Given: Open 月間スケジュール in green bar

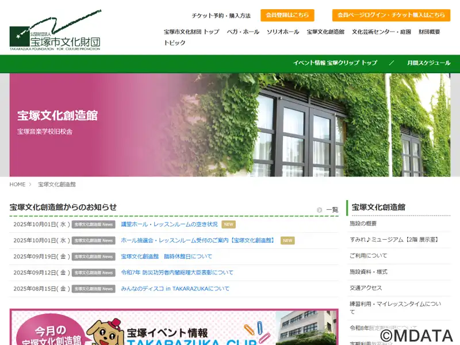Looking at the screenshot, I should tap(428, 63).
